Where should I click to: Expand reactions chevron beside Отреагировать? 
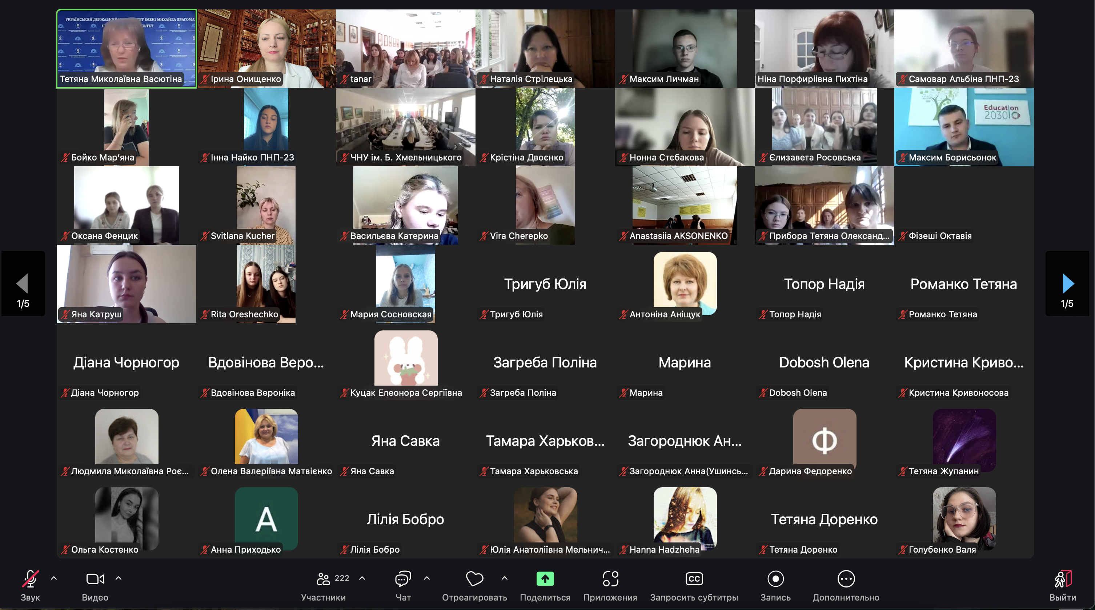(x=505, y=578)
